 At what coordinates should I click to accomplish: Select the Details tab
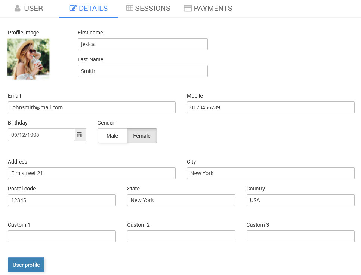point(89,8)
